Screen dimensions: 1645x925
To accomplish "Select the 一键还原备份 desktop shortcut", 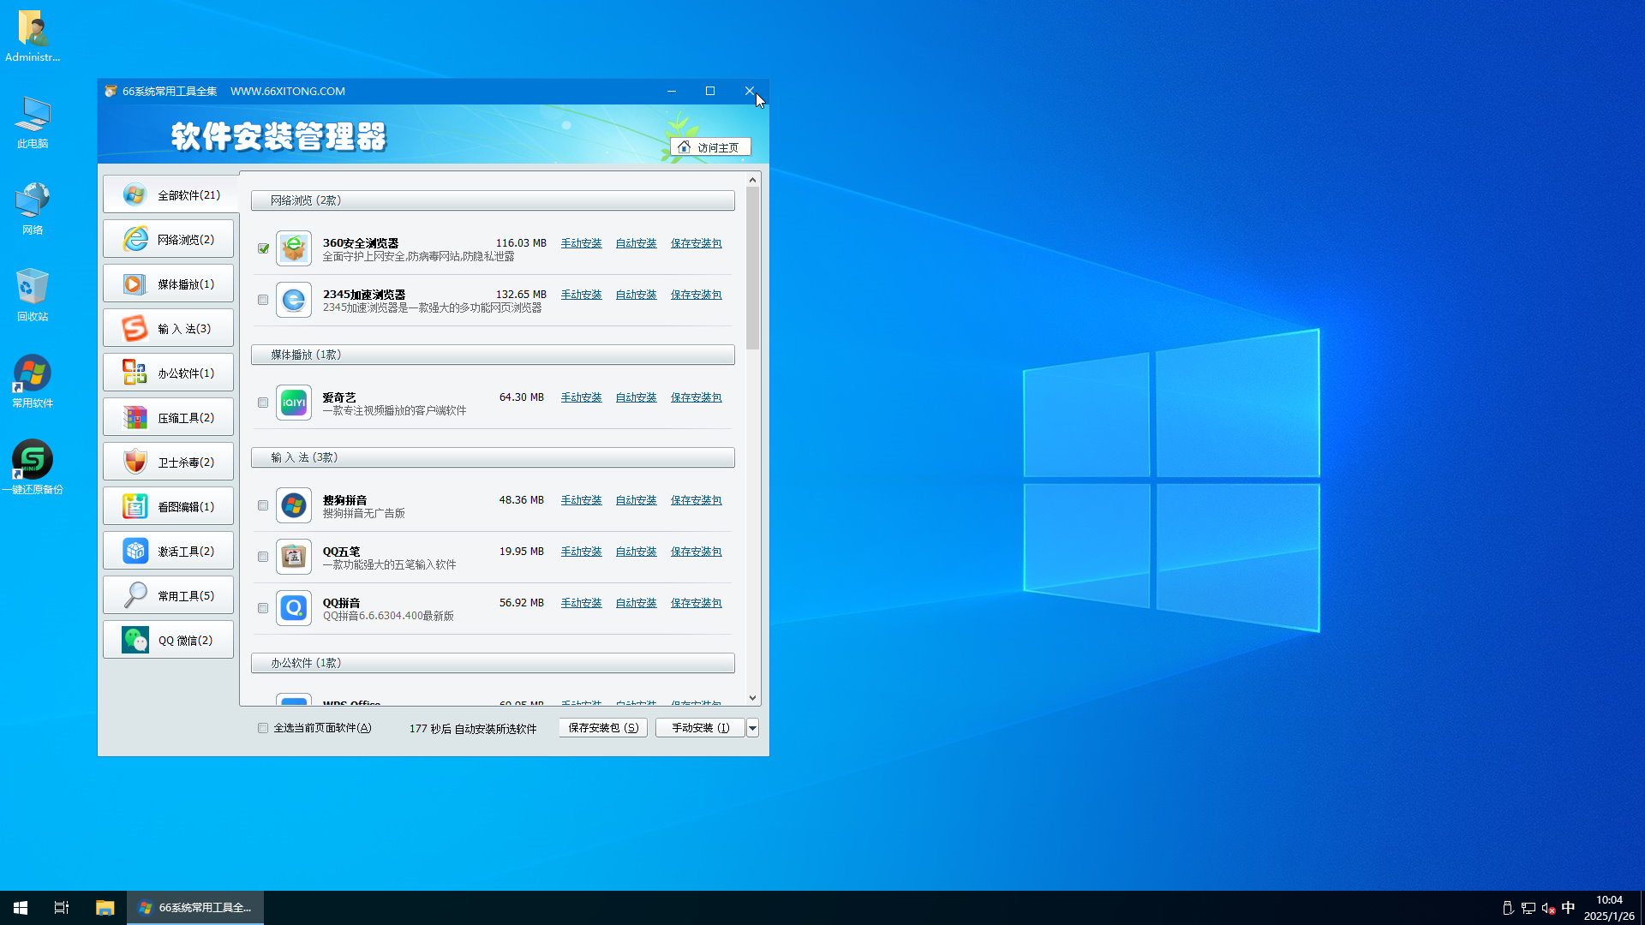I will tap(33, 468).
